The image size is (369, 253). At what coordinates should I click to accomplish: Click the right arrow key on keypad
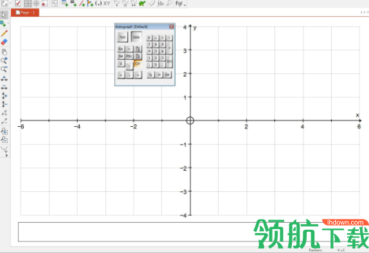coord(138,75)
